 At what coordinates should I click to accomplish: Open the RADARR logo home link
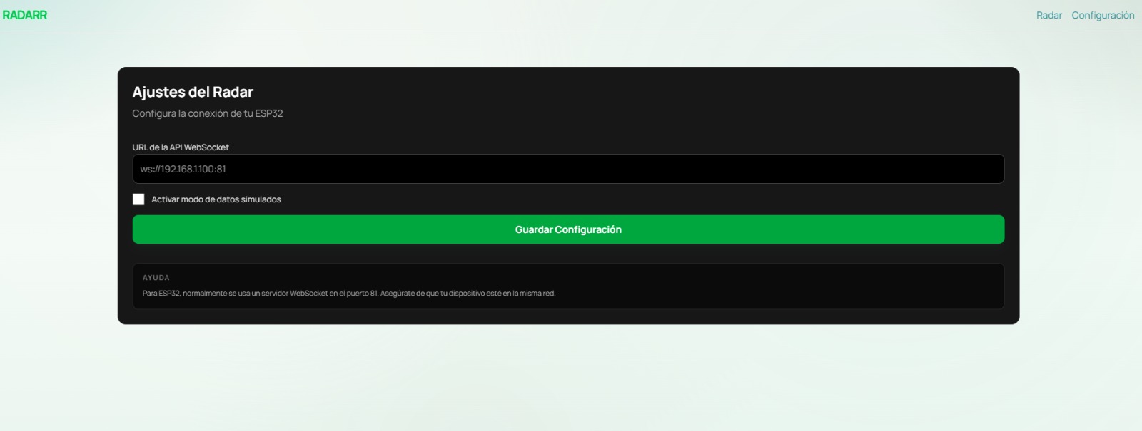25,15
